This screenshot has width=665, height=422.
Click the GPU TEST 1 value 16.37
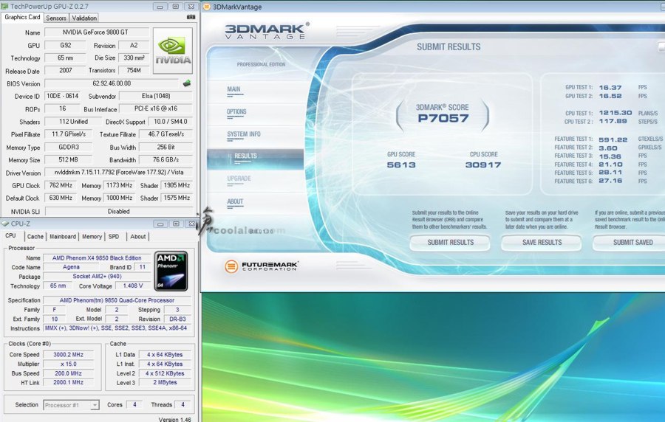click(x=610, y=88)
